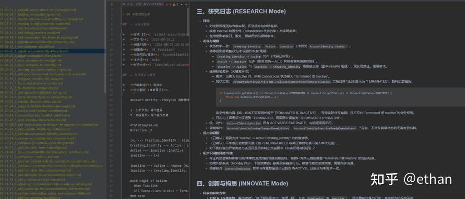Click the yellow warning count indicator in editor
Screen dimensions: 465x199
[176, 5]
